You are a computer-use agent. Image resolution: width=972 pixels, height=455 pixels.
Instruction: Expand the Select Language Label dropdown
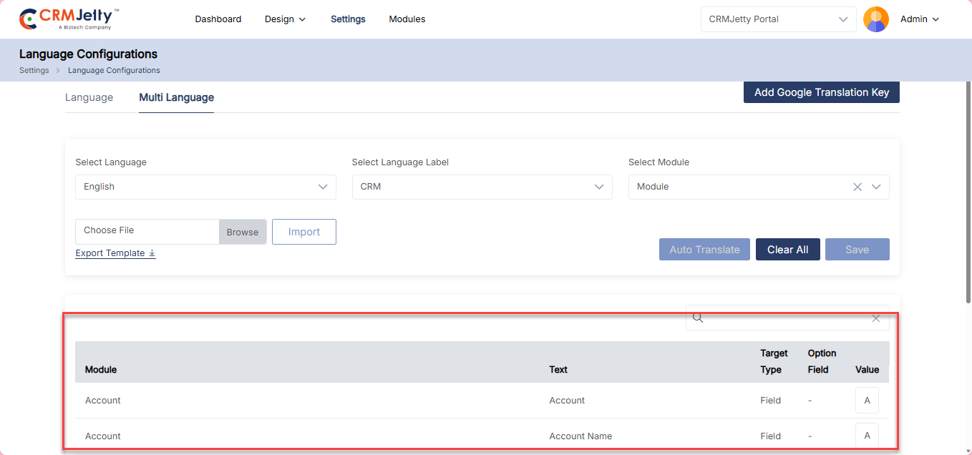pyautogui.click(x=599, y=187)
